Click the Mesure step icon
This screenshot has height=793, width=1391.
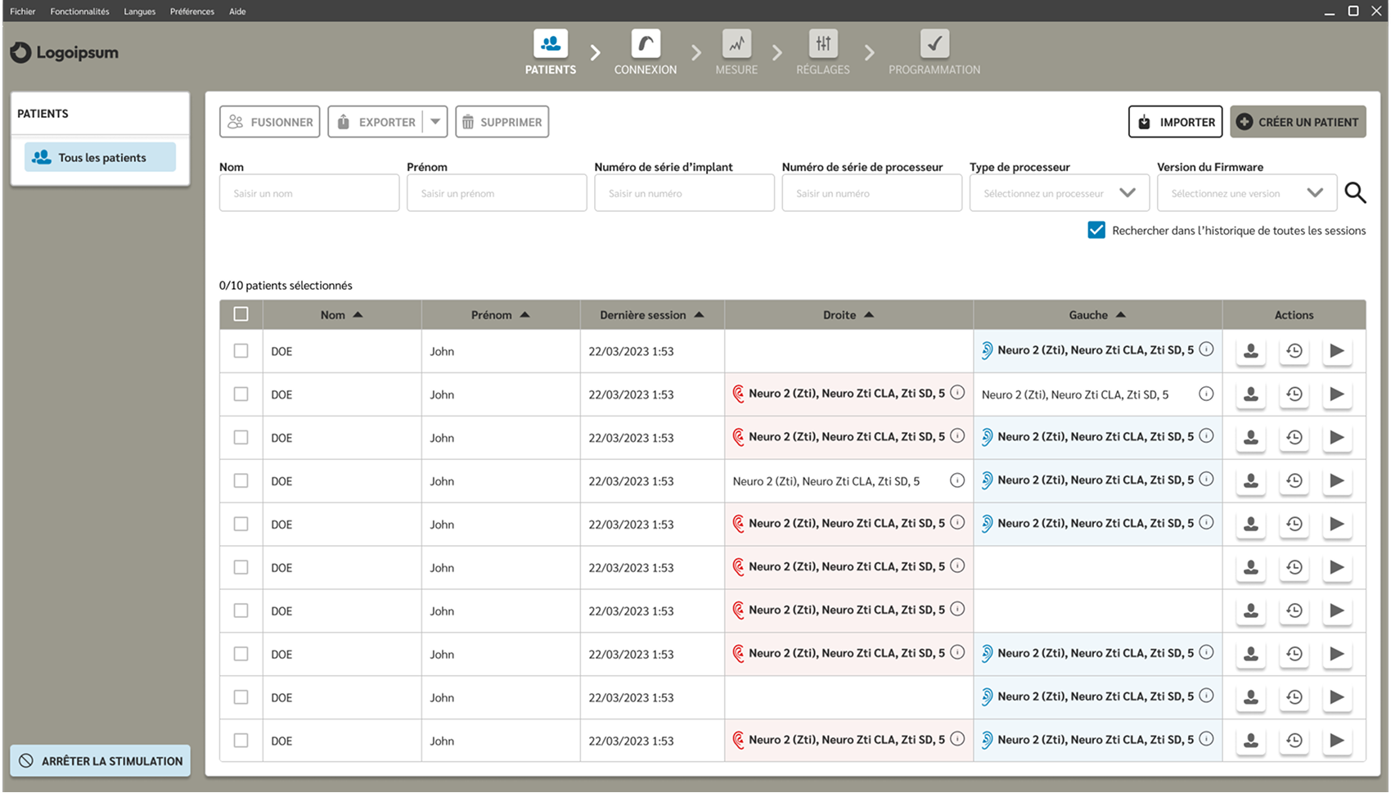736,43
